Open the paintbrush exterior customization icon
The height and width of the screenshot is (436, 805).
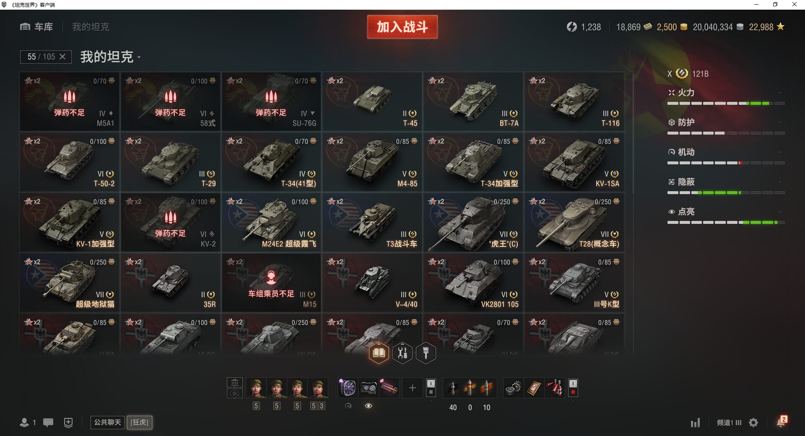(x=426, y=353)
